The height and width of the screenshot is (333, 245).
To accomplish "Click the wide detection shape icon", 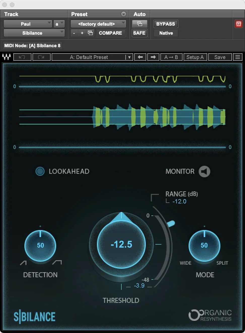I will (x=57, y=262).
